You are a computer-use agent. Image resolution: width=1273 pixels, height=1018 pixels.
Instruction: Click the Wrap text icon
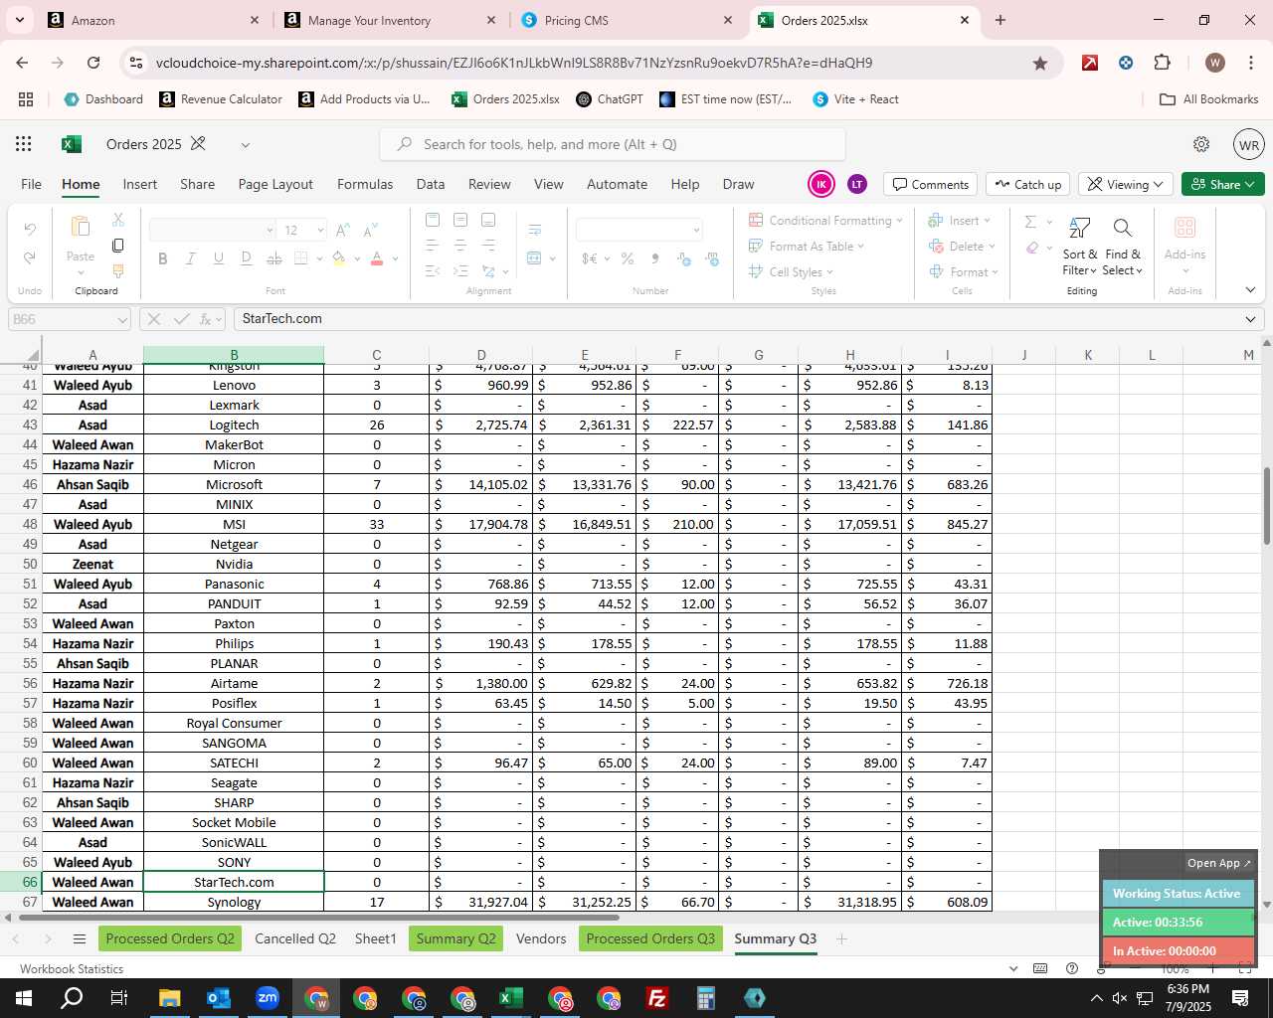coord(534,231)
